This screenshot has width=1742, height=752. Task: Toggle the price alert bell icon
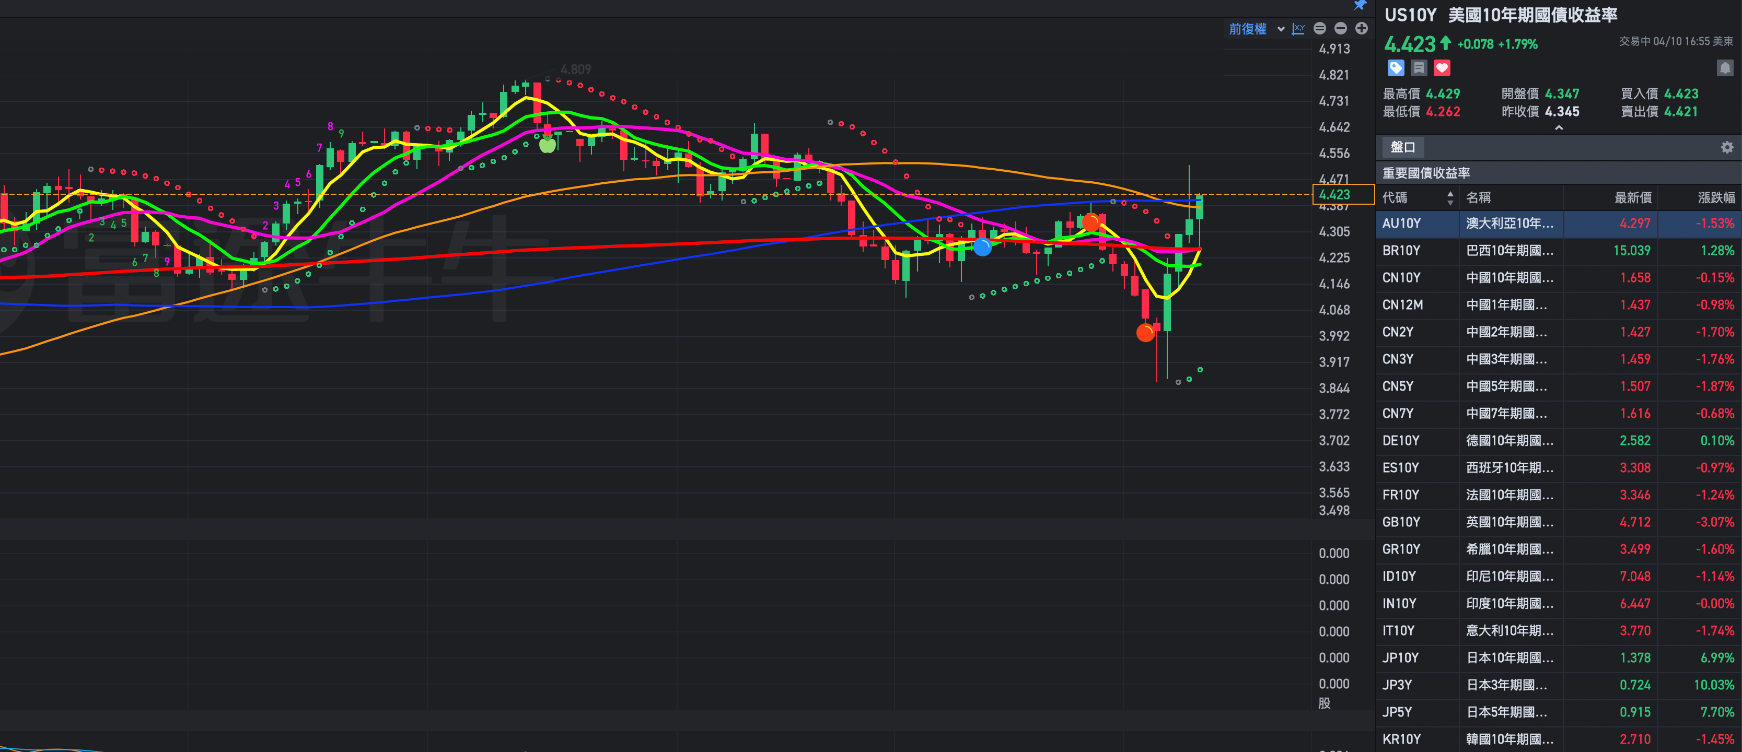[x=1724, y=67]
